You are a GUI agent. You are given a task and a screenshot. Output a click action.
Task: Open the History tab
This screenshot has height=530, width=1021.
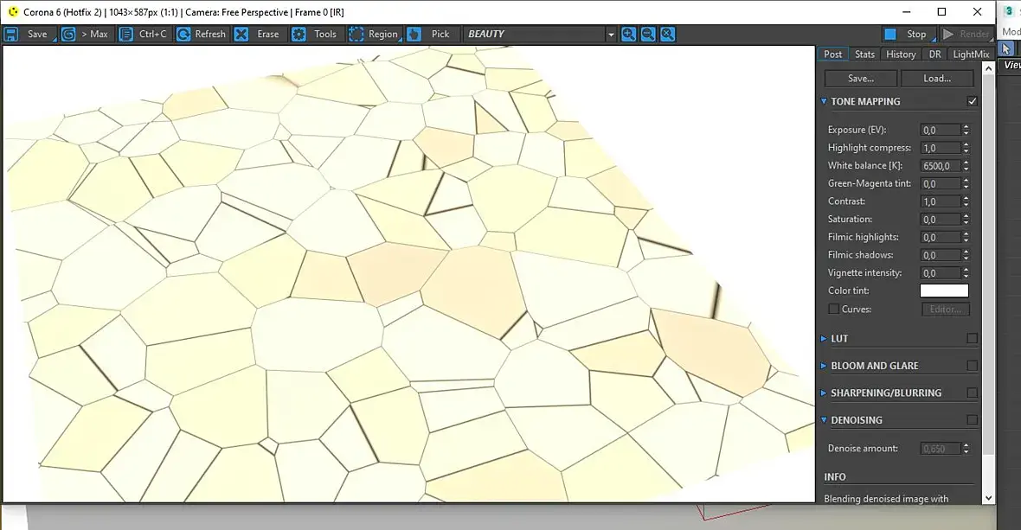pos(901,54)
